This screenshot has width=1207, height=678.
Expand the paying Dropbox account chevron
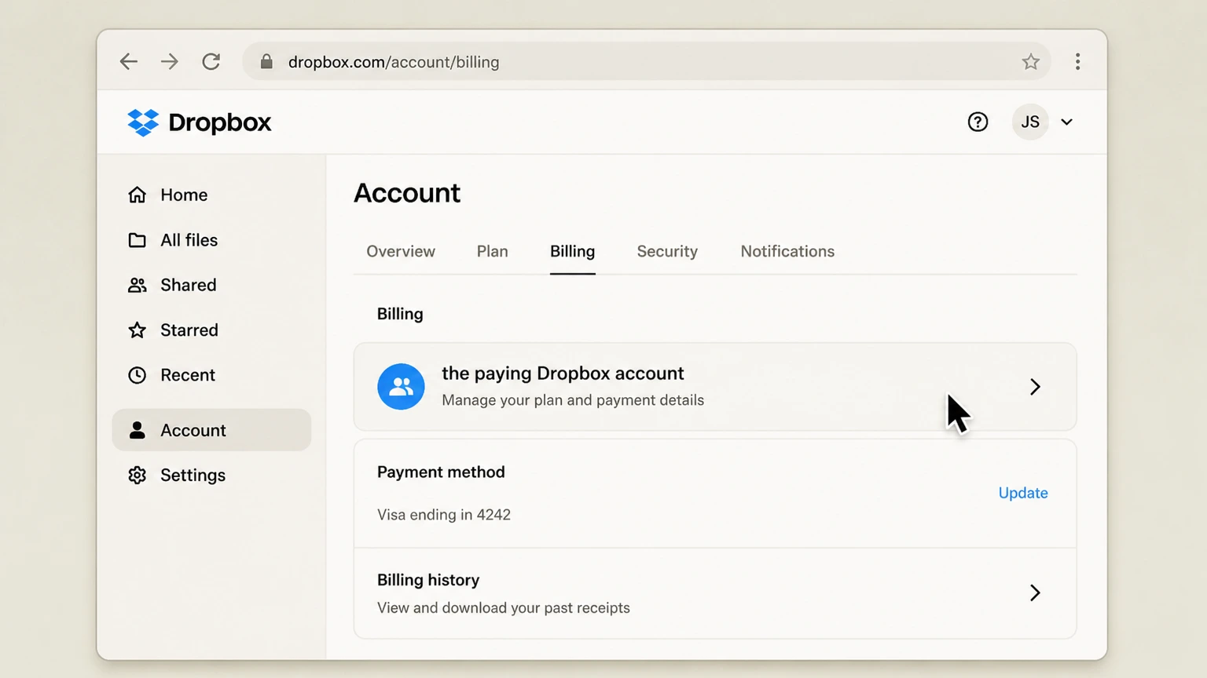click(x=1035, y=387)
